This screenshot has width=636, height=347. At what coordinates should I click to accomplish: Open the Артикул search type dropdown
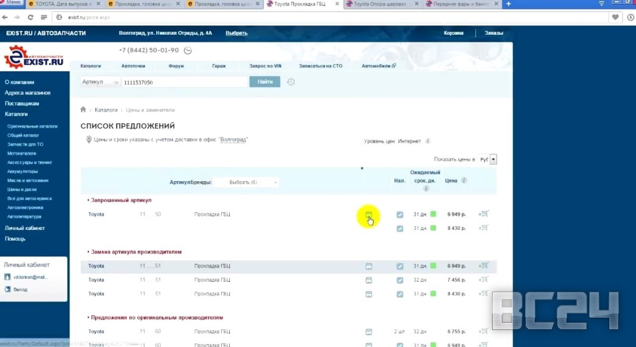(100, 82)
